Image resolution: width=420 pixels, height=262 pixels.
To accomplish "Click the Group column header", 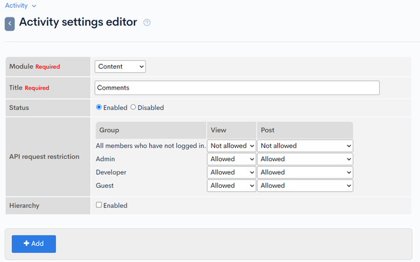I will coord(151,130).
